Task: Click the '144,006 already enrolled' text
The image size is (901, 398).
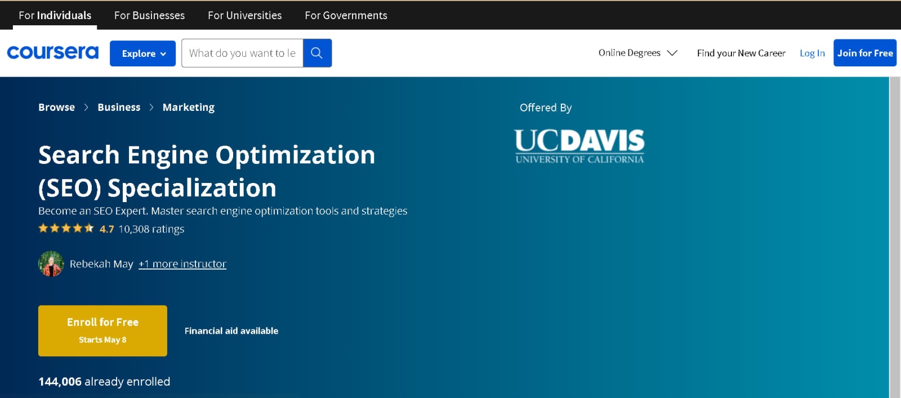Action: pos(104,381)
